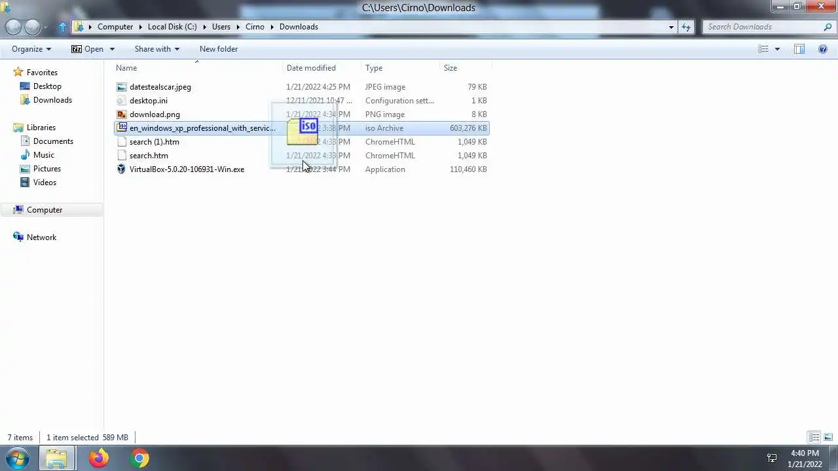Screen dimensions: 838x471
Task: Click Computer in the address breadcrumb
Action: pyautogui.click(x=115, y=27)
